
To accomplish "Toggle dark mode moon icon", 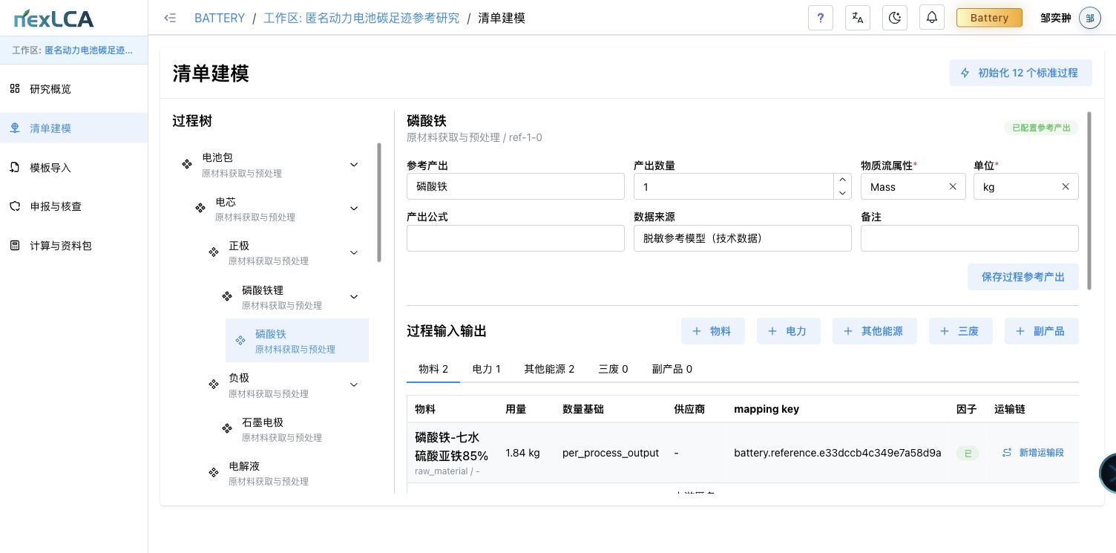I will [x=895, y=18].
